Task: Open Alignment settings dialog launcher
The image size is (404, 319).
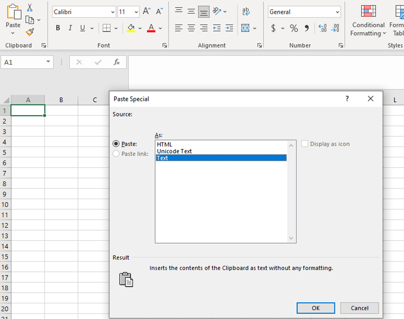Action: 259,45
